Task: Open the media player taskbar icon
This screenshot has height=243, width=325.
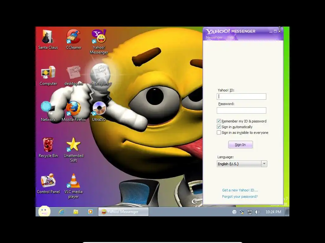Action: 90,212
